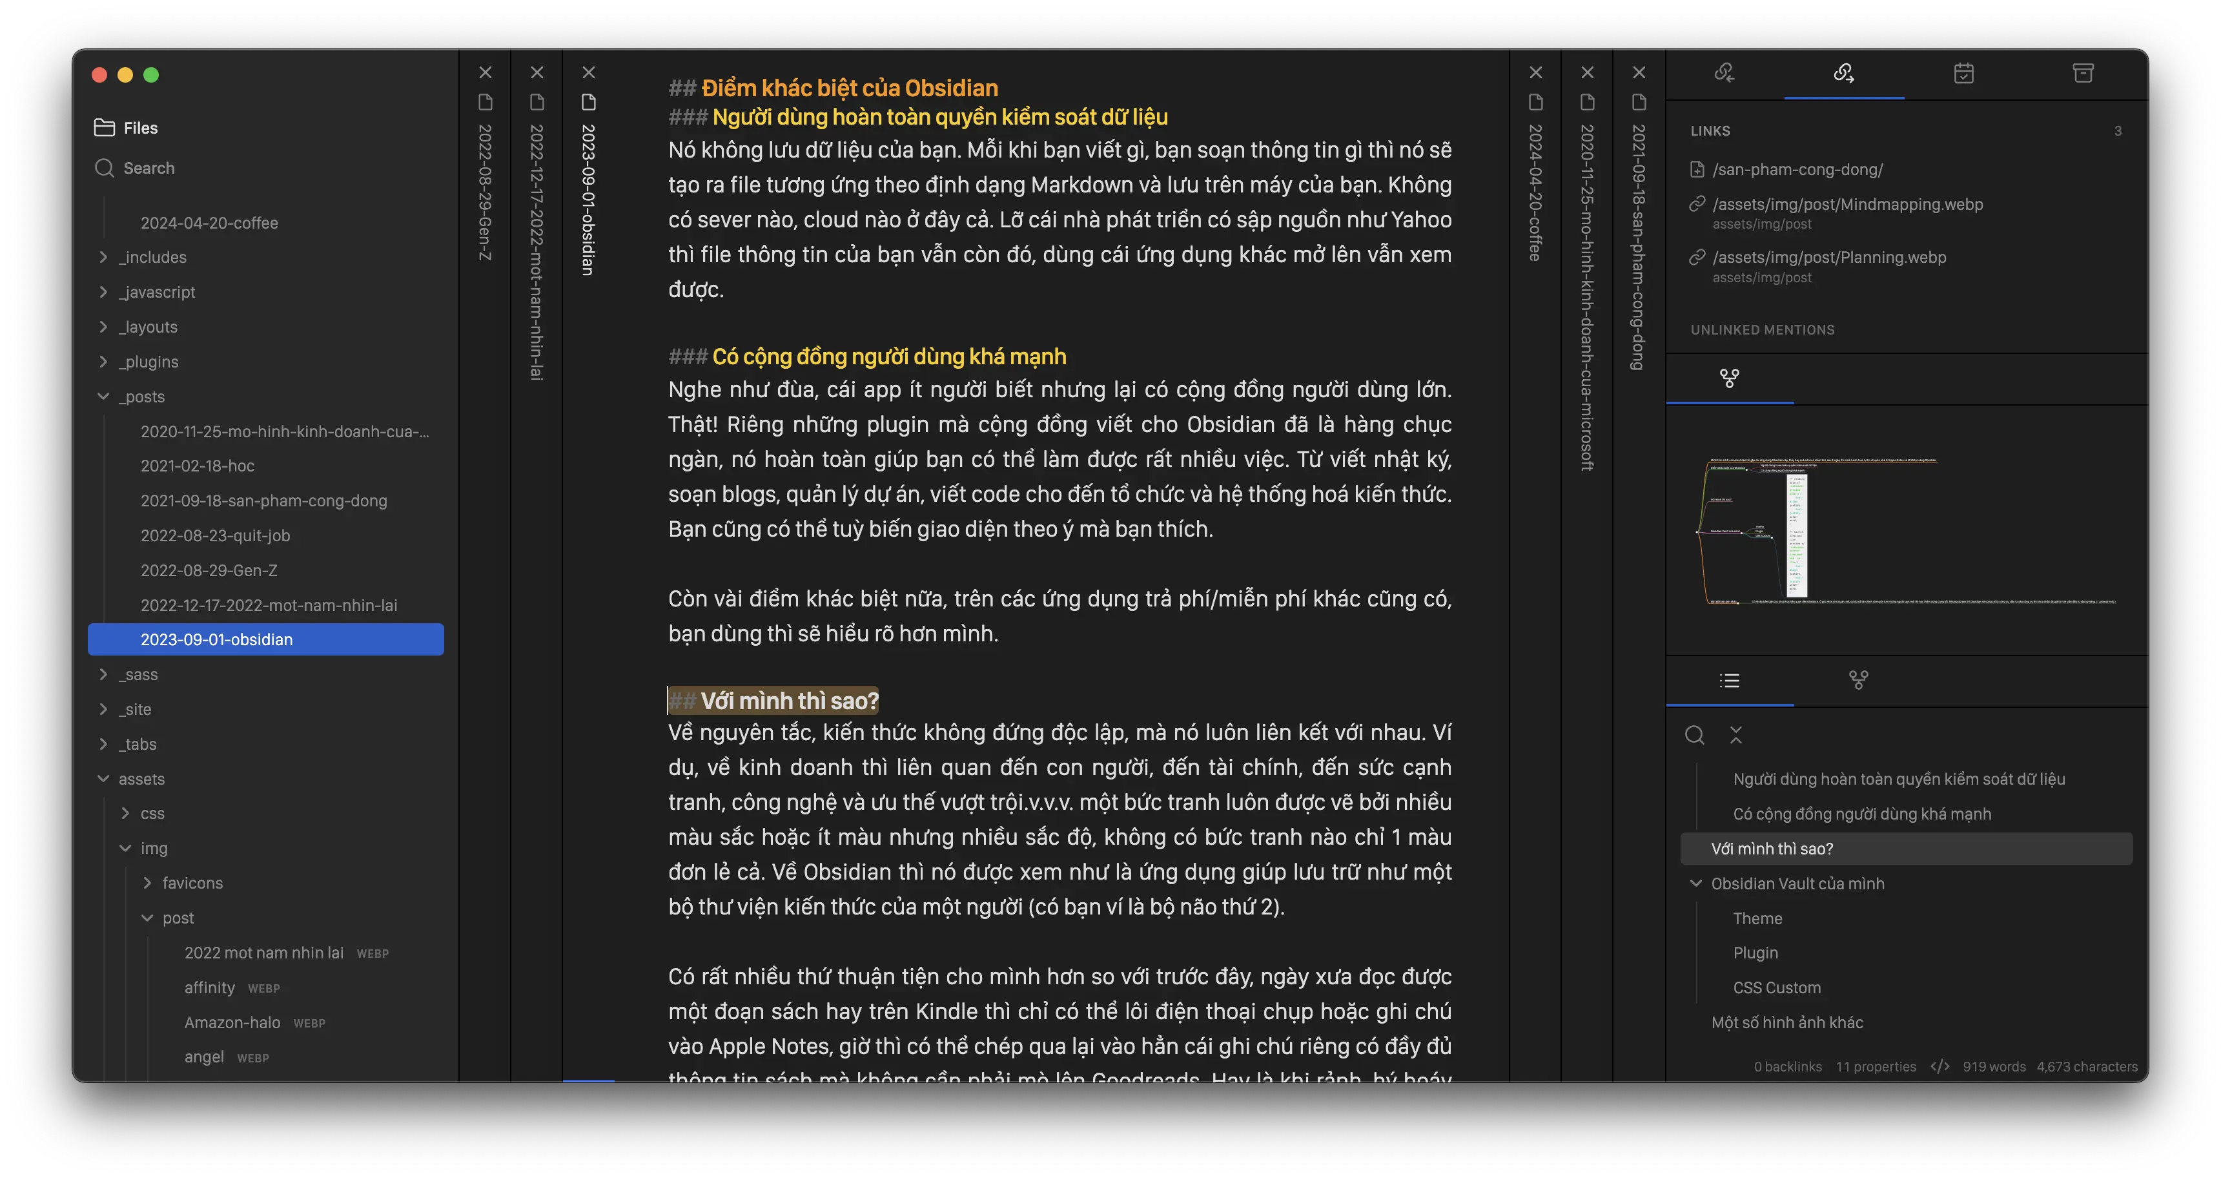The height and width of the screenshot is (1178, 2221).
Task: Collapse the _posts folder
Action: tap(103, 397)
